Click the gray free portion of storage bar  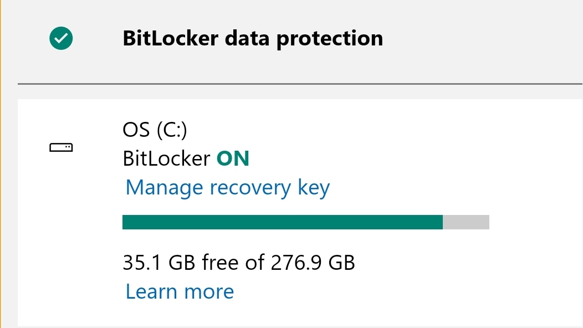pos(466,222)
